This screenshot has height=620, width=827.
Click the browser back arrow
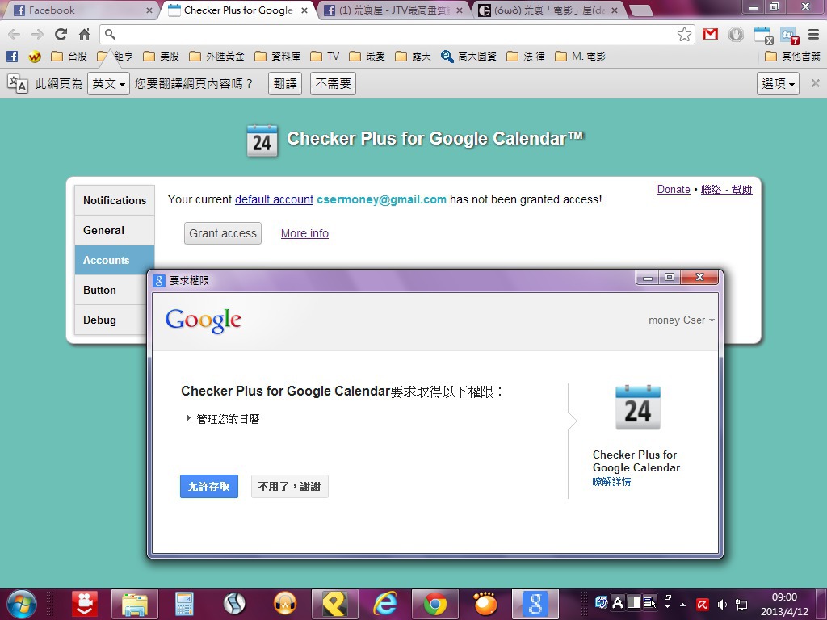tap(15, 34)
